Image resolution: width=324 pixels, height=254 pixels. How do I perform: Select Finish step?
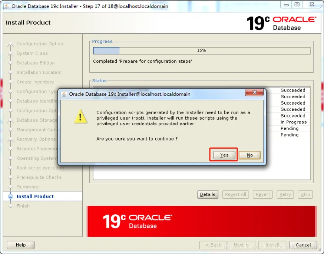coord(23,206)
